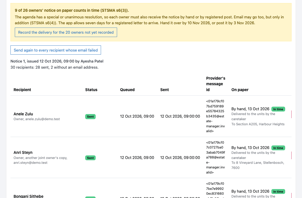Screen dimensions: 302x198
Task: Click recipient name Bongani Sithebe
Action: coord(29,196)
